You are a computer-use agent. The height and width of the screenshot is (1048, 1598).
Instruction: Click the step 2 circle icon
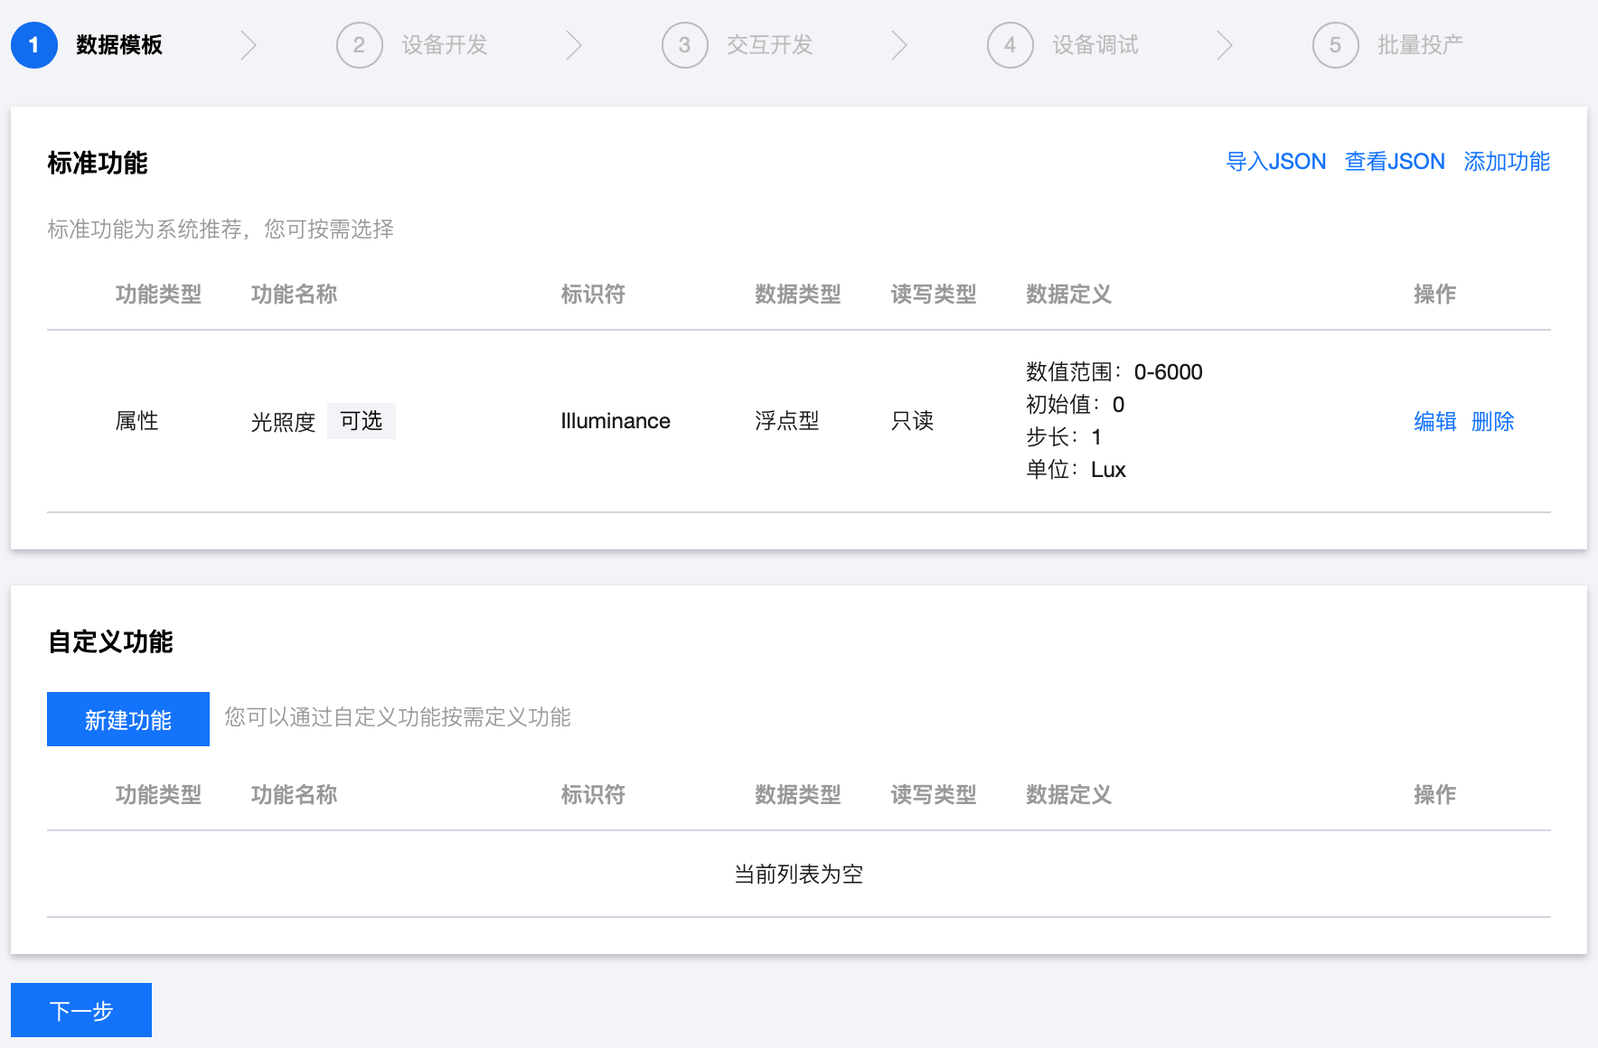point(359,45)
